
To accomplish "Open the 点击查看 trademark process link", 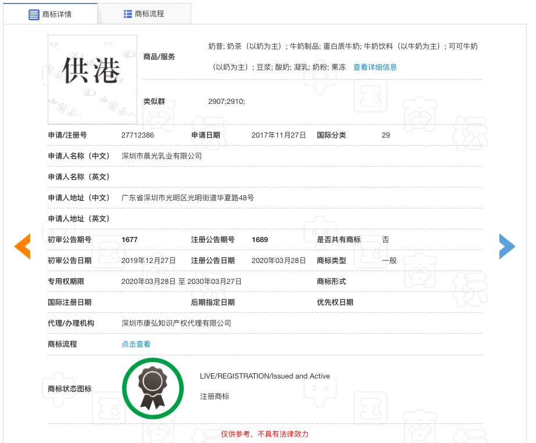I will click(x=136, y=344).
